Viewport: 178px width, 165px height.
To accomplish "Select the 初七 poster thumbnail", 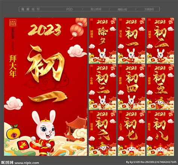I will click(x=131, y=133).
